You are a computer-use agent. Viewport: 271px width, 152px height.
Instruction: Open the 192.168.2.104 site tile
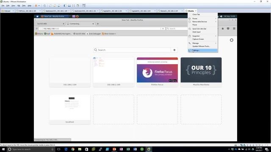pyautogui.click(x=70, y=72)
